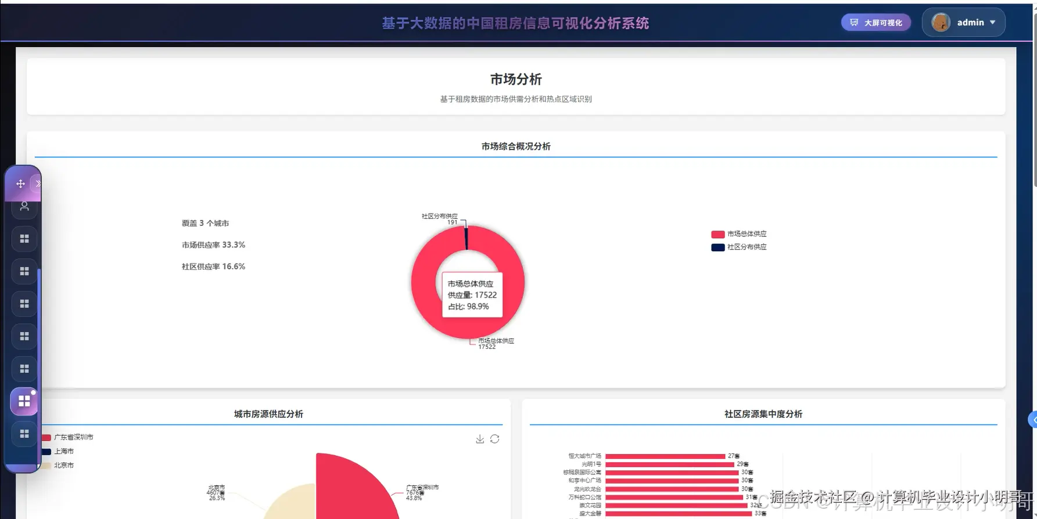The image size is (1037, 519).
Task: Click the screen icon inside 大屏可视化 button
Action: pyautogui.click(x=854, y=23)
